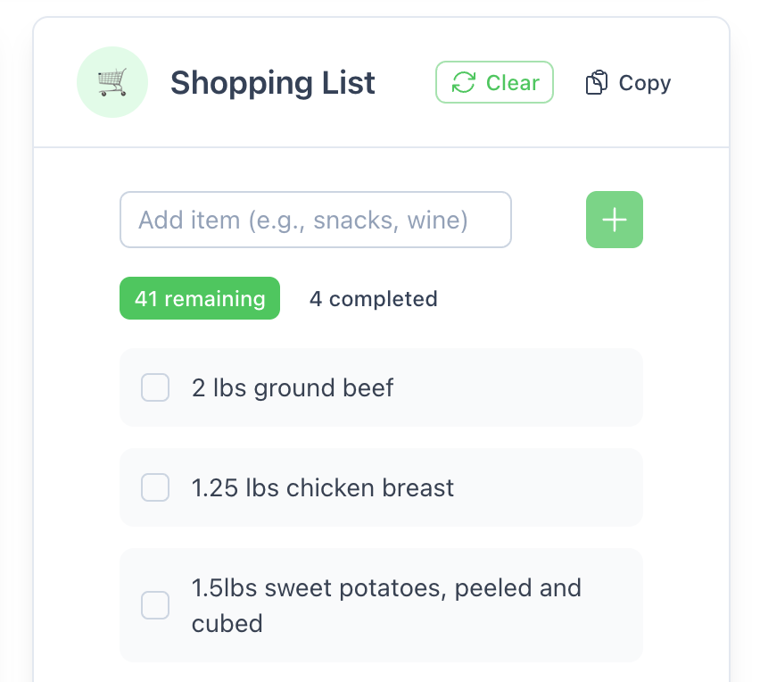The width and height of the screenshot is (760, 682).
Task: Click the "Shopping List" heading
Action: pos(272,82)
